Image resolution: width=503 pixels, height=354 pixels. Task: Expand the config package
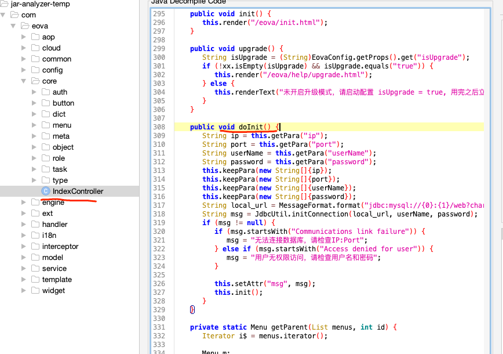[23, 70]
